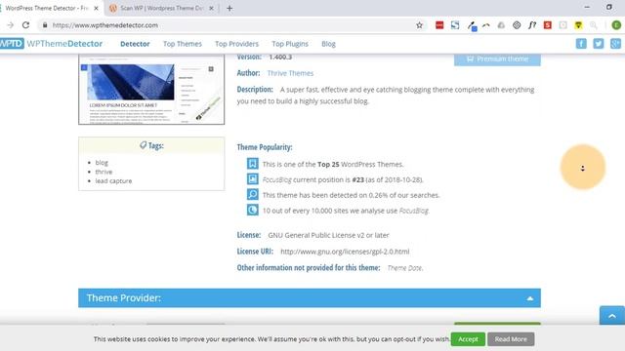This screenshot has height=351, width=625.
Task: Click Read More on cookie banner
Action: coord(511,339)
